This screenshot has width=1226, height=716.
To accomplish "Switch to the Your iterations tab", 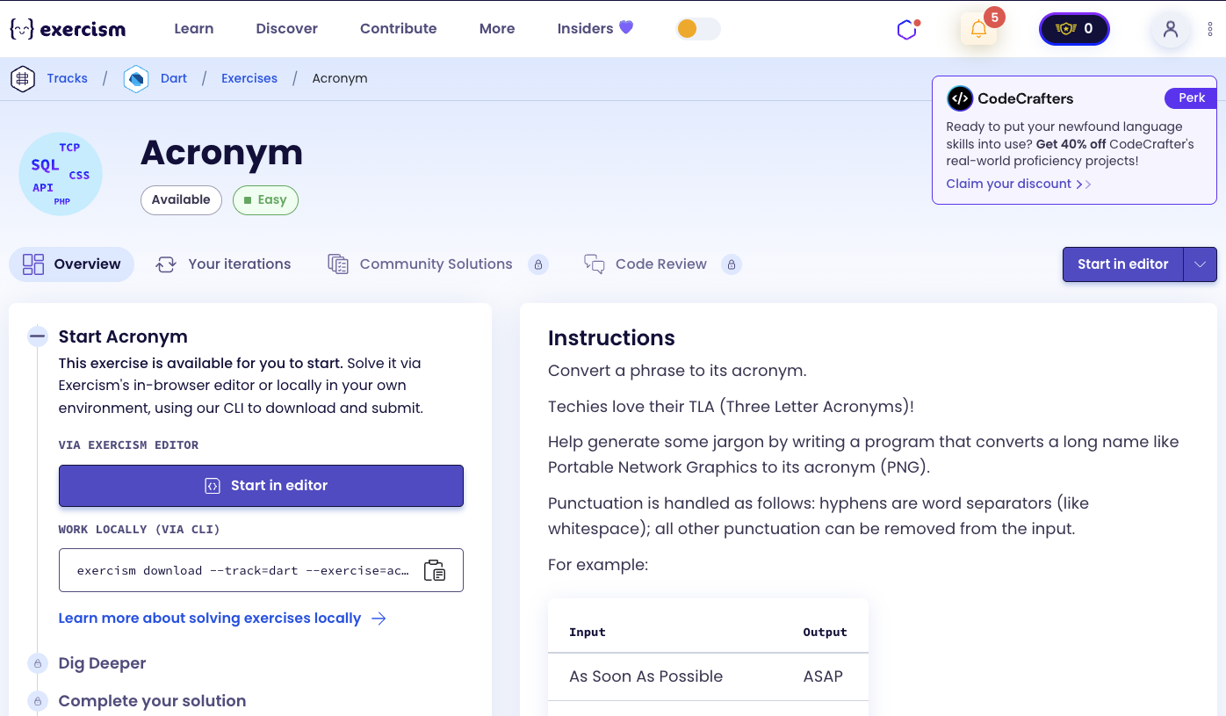I will pos(224,264).
